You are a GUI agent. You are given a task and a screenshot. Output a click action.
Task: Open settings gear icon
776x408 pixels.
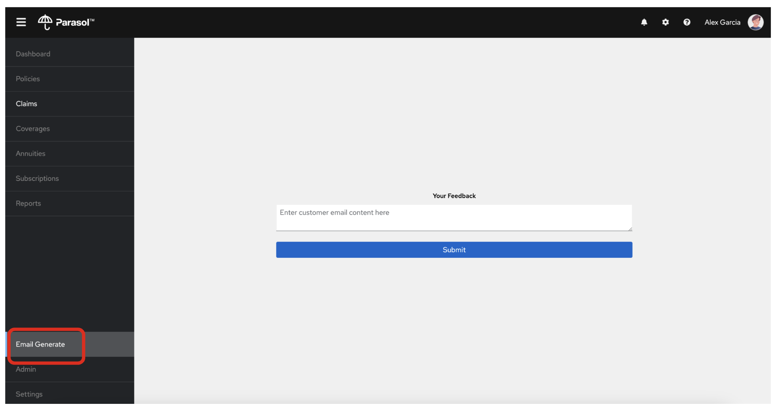(x=666, y=22)
